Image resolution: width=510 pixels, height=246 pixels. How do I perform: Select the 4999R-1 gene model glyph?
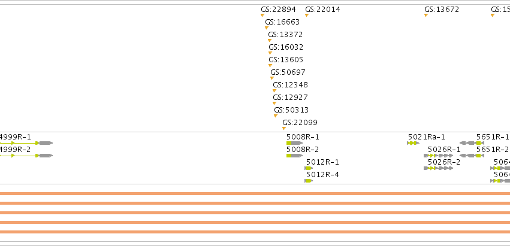26,143
